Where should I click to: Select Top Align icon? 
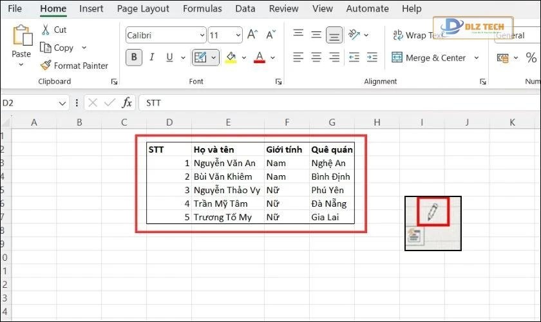click(x=298, y=33)
